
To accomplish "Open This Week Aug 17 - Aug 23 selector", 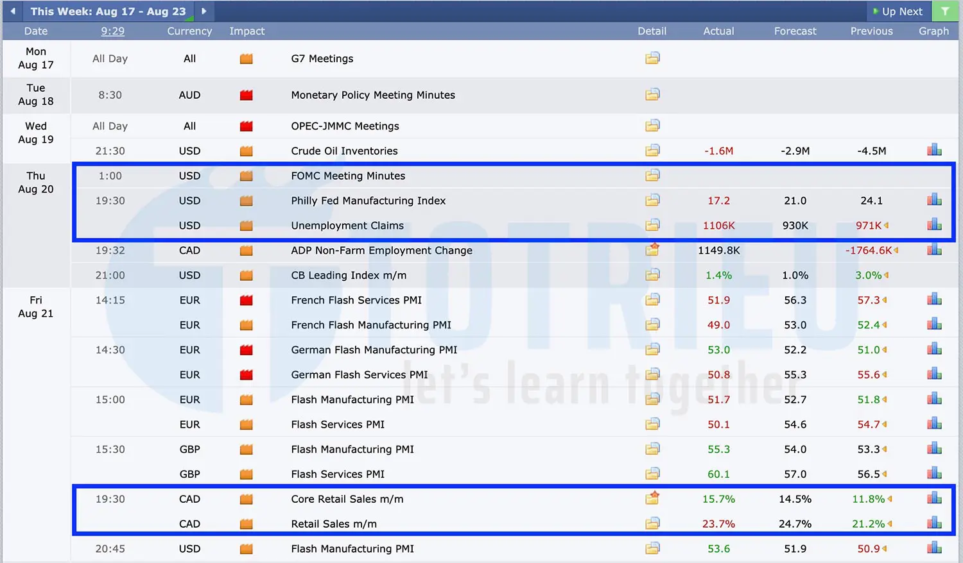I will [108, 11].
